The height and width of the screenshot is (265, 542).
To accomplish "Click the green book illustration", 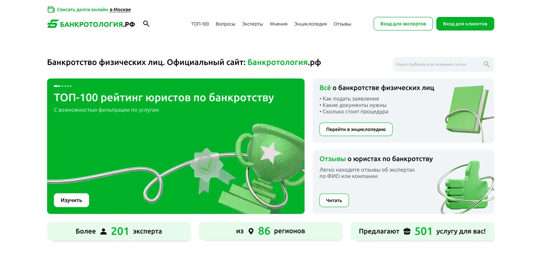I will point(467,110).
